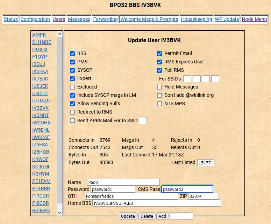271x224 pixels.
Task: Click the Add button
Action: [162, 216]
